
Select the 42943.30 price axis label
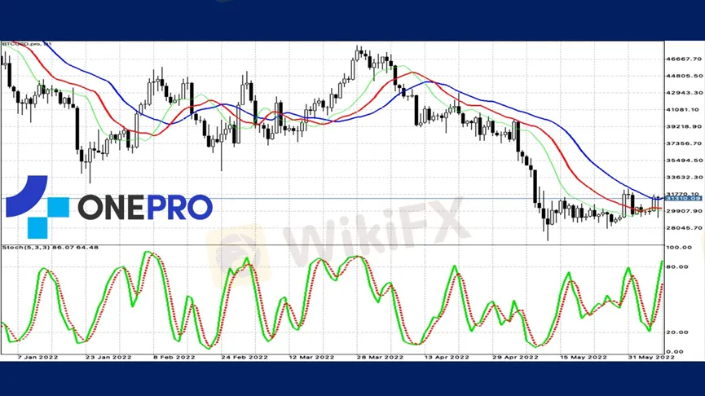pos(684,93)
